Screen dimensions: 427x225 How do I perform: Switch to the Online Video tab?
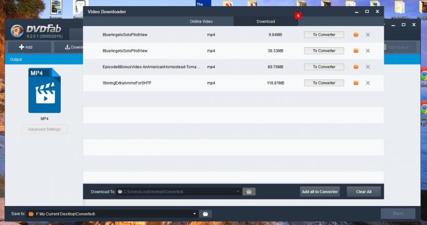pyautogui.click(x=201, y=22)
